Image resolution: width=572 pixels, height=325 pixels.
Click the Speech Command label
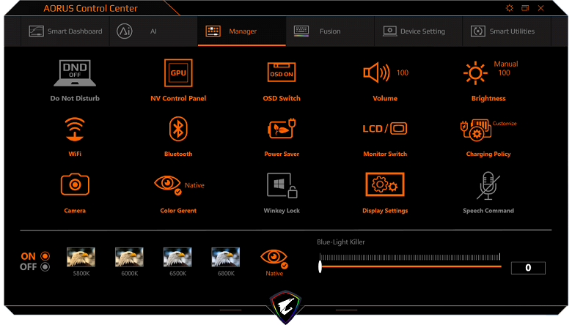(x=488, y=211)
